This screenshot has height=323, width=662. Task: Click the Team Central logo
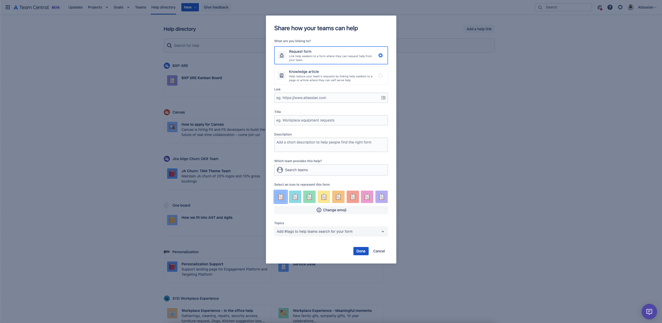coord(31,7)
